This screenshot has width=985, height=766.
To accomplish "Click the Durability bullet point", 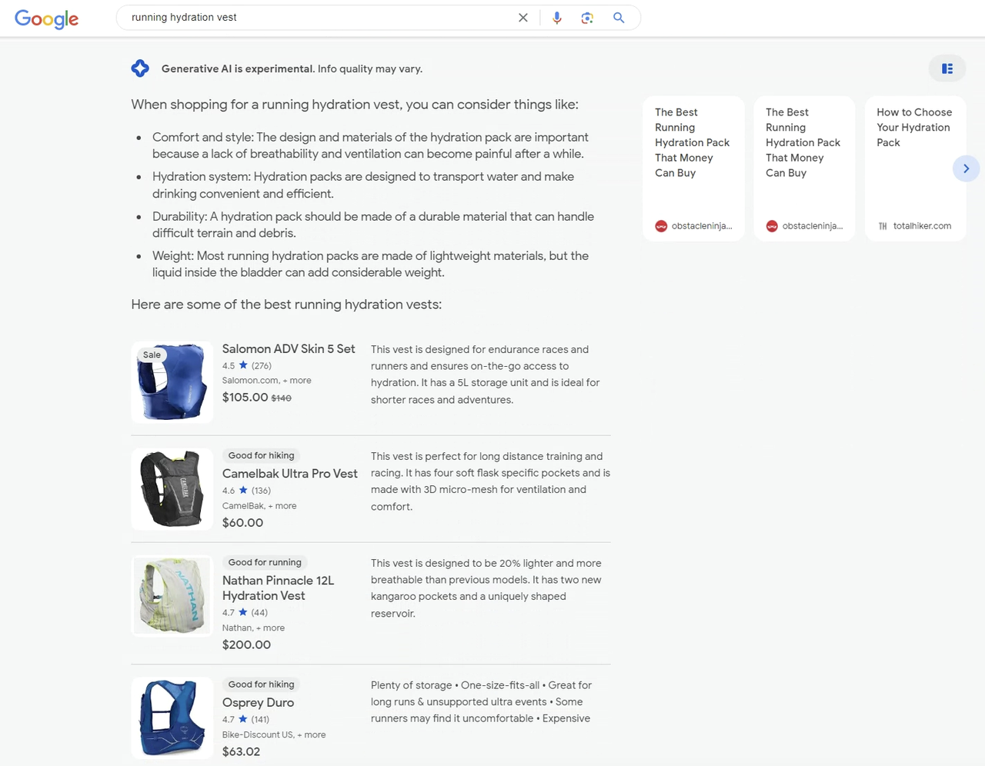I will tap(373, 225).
